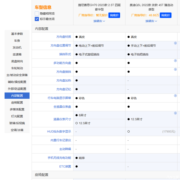Open the HUD抬头数字显示 parameter link

click(x=59, y=132)
